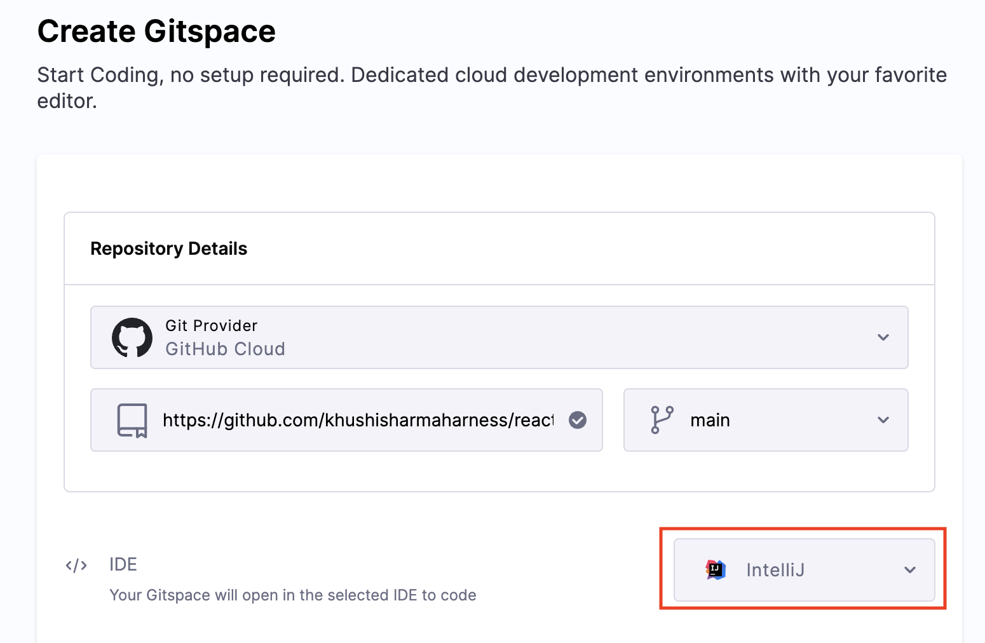Expand the Git Provider chevron arrow
Screen dimensions: 985x643
[883, 337]
